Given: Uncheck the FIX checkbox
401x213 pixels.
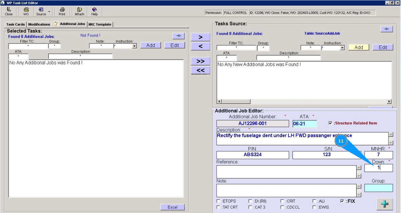Looking at the screenshot, I should [x=342, y=201].
